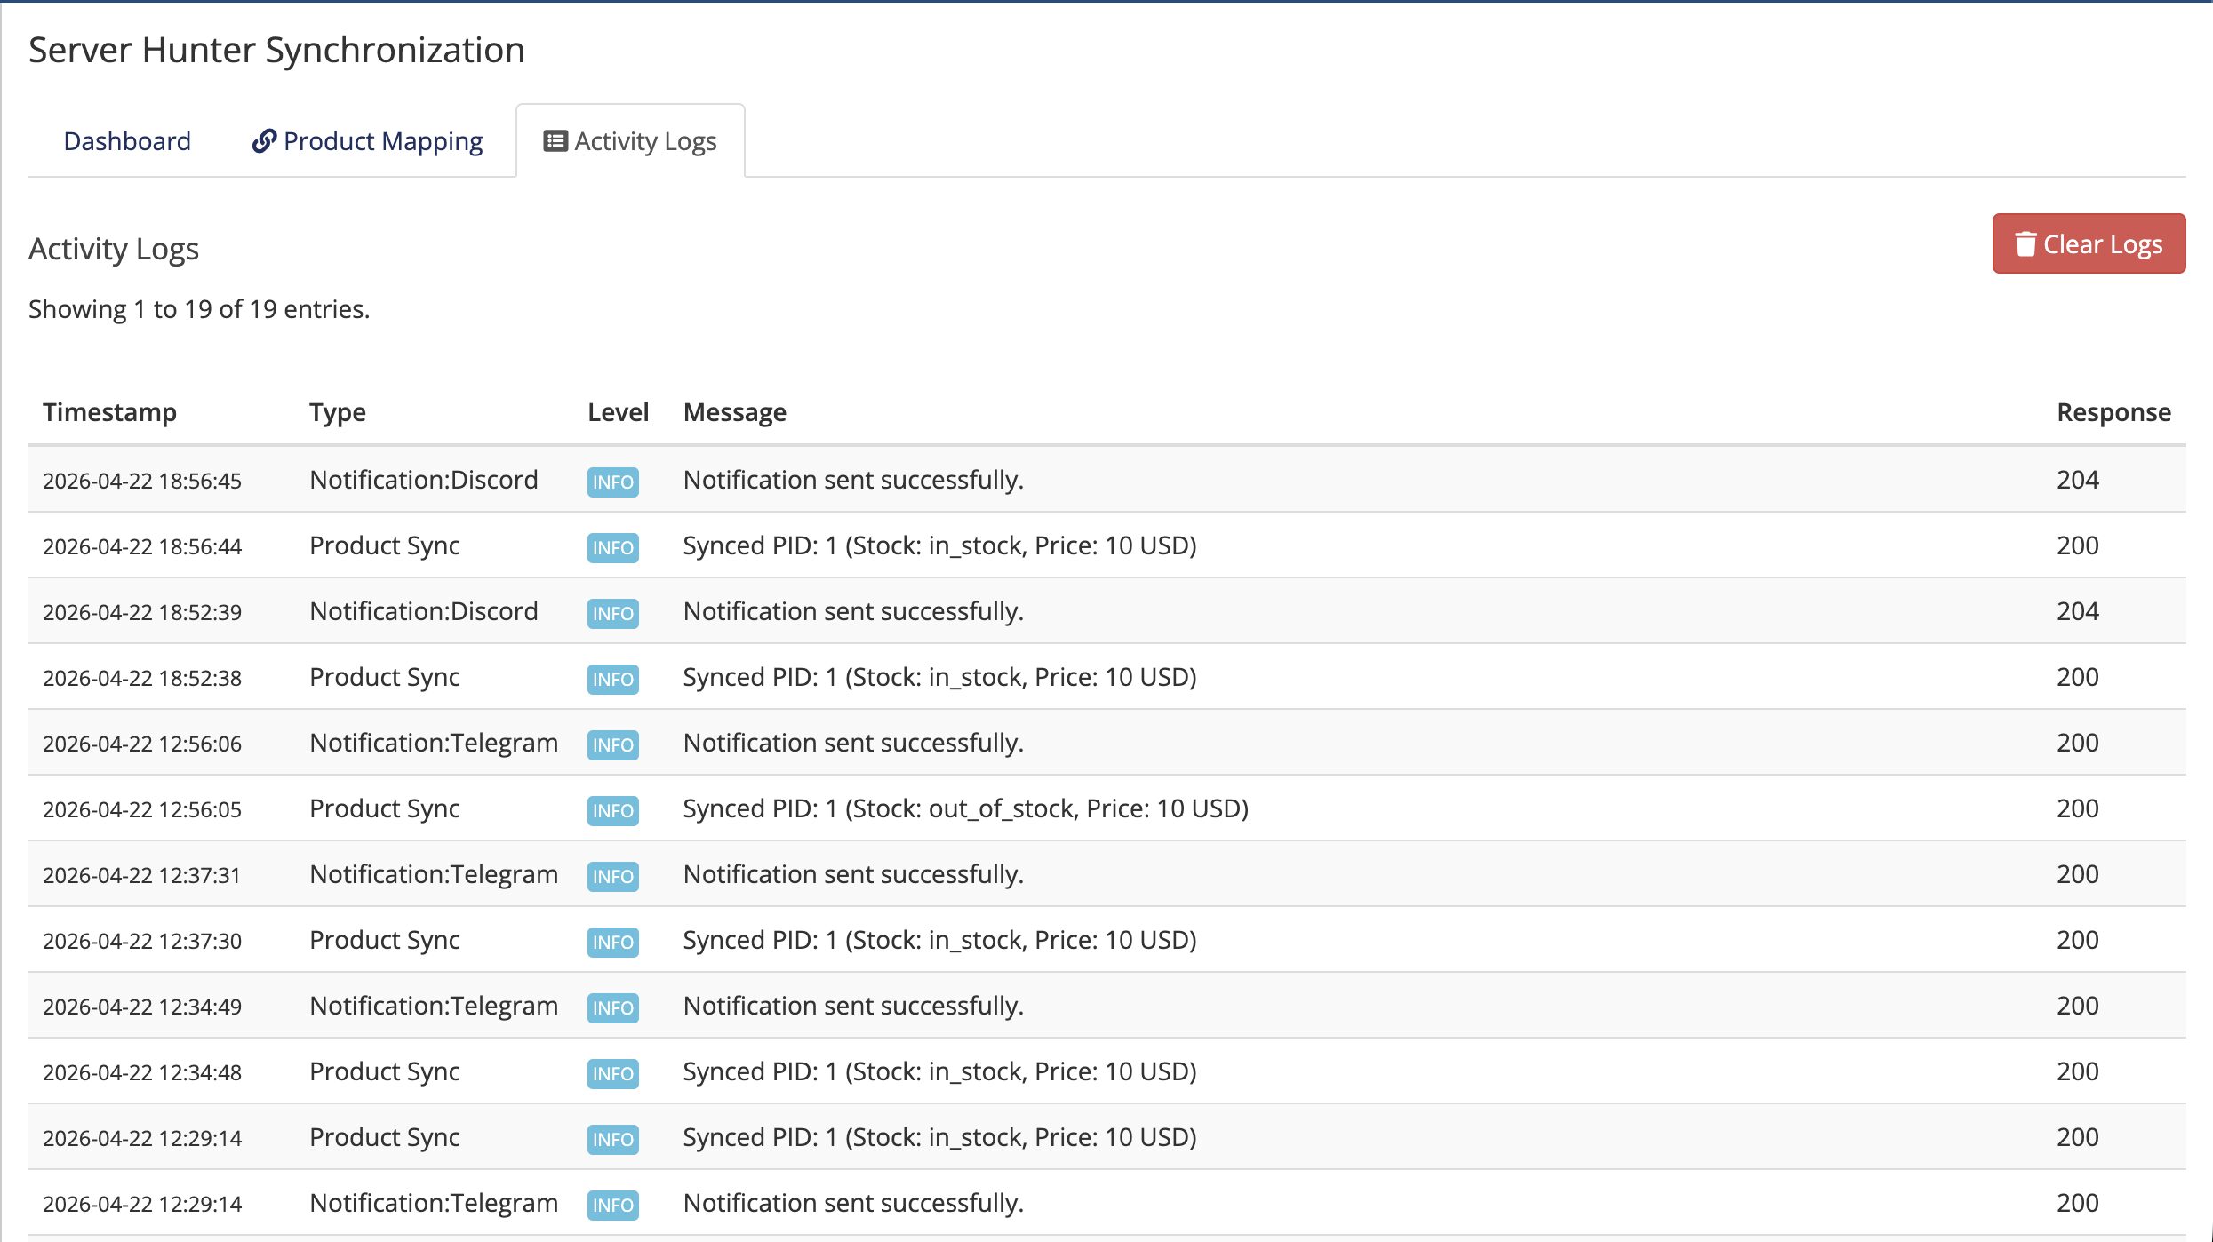This screenshot has width=2213, height=1242.
Task: Click the Type column header
Action: (x=338, y=411)
